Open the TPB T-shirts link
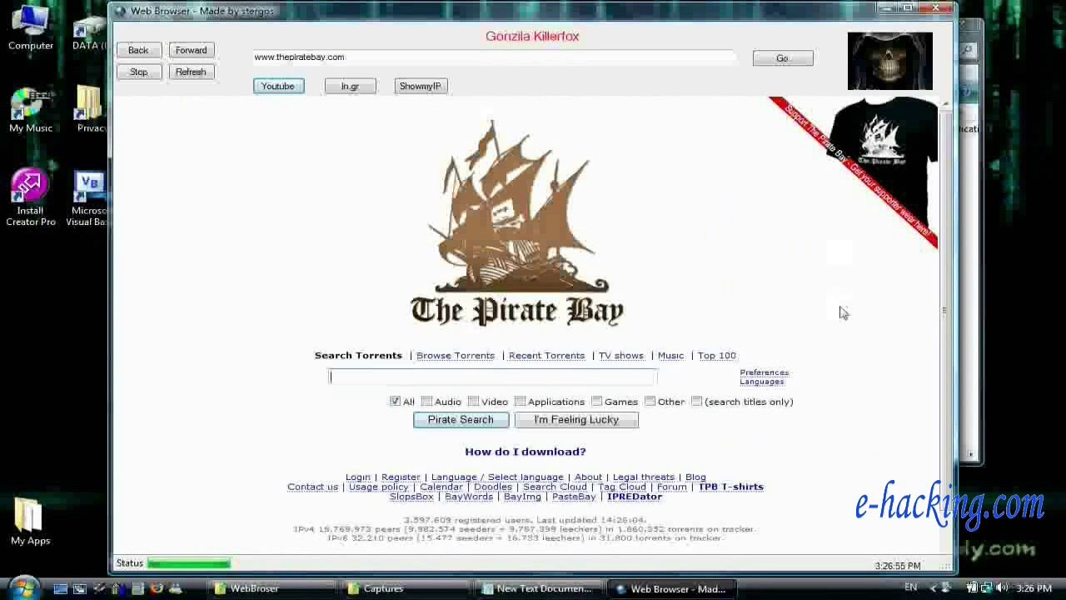Viewport: 1066px width, 600px height. 731,487
